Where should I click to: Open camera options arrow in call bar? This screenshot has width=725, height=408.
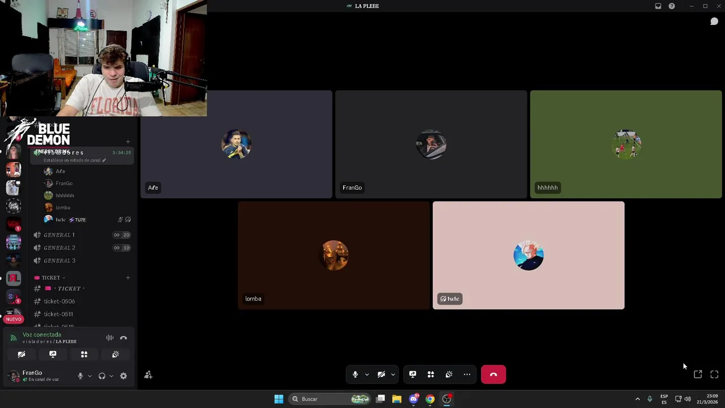[x=393, y=375]
